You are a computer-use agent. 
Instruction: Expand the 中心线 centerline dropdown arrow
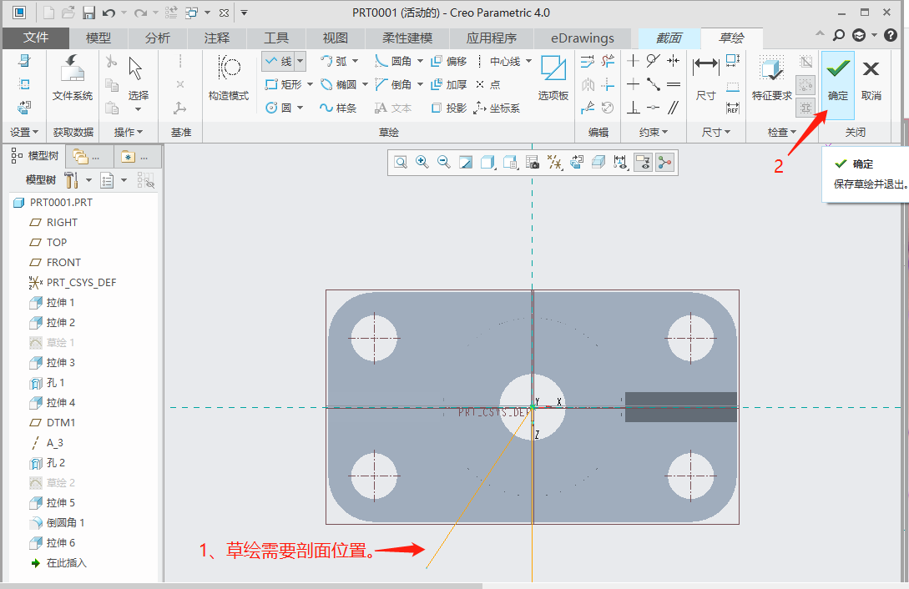[528, 61]
